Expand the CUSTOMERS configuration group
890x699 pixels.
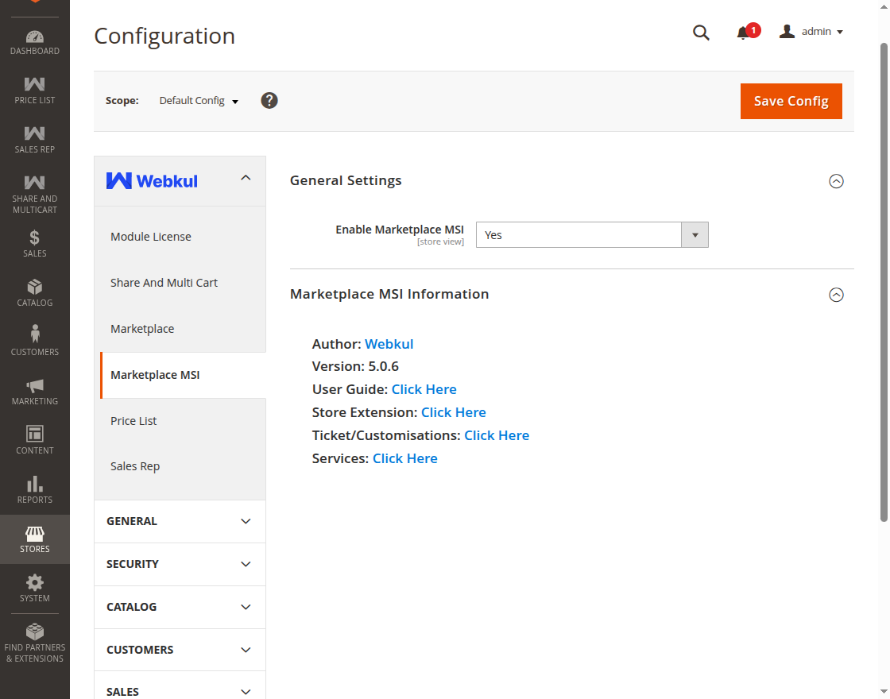click(x=180, y=650)
